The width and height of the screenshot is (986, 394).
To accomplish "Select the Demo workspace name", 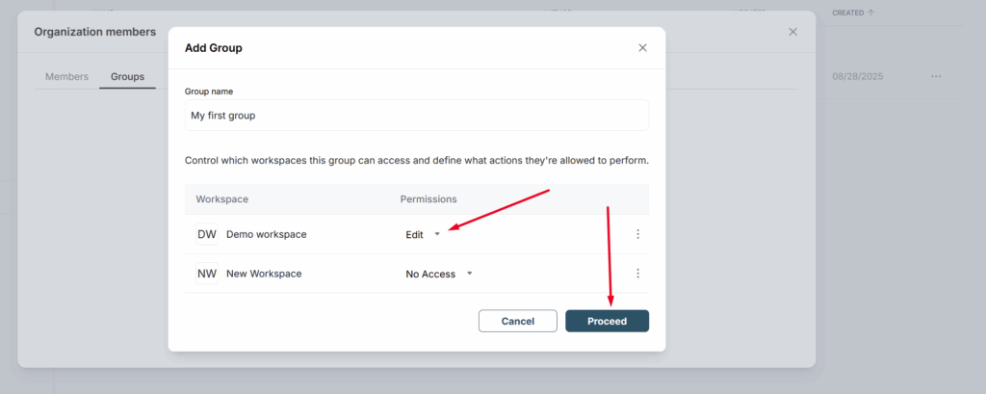I will click(x=267, y=234).
